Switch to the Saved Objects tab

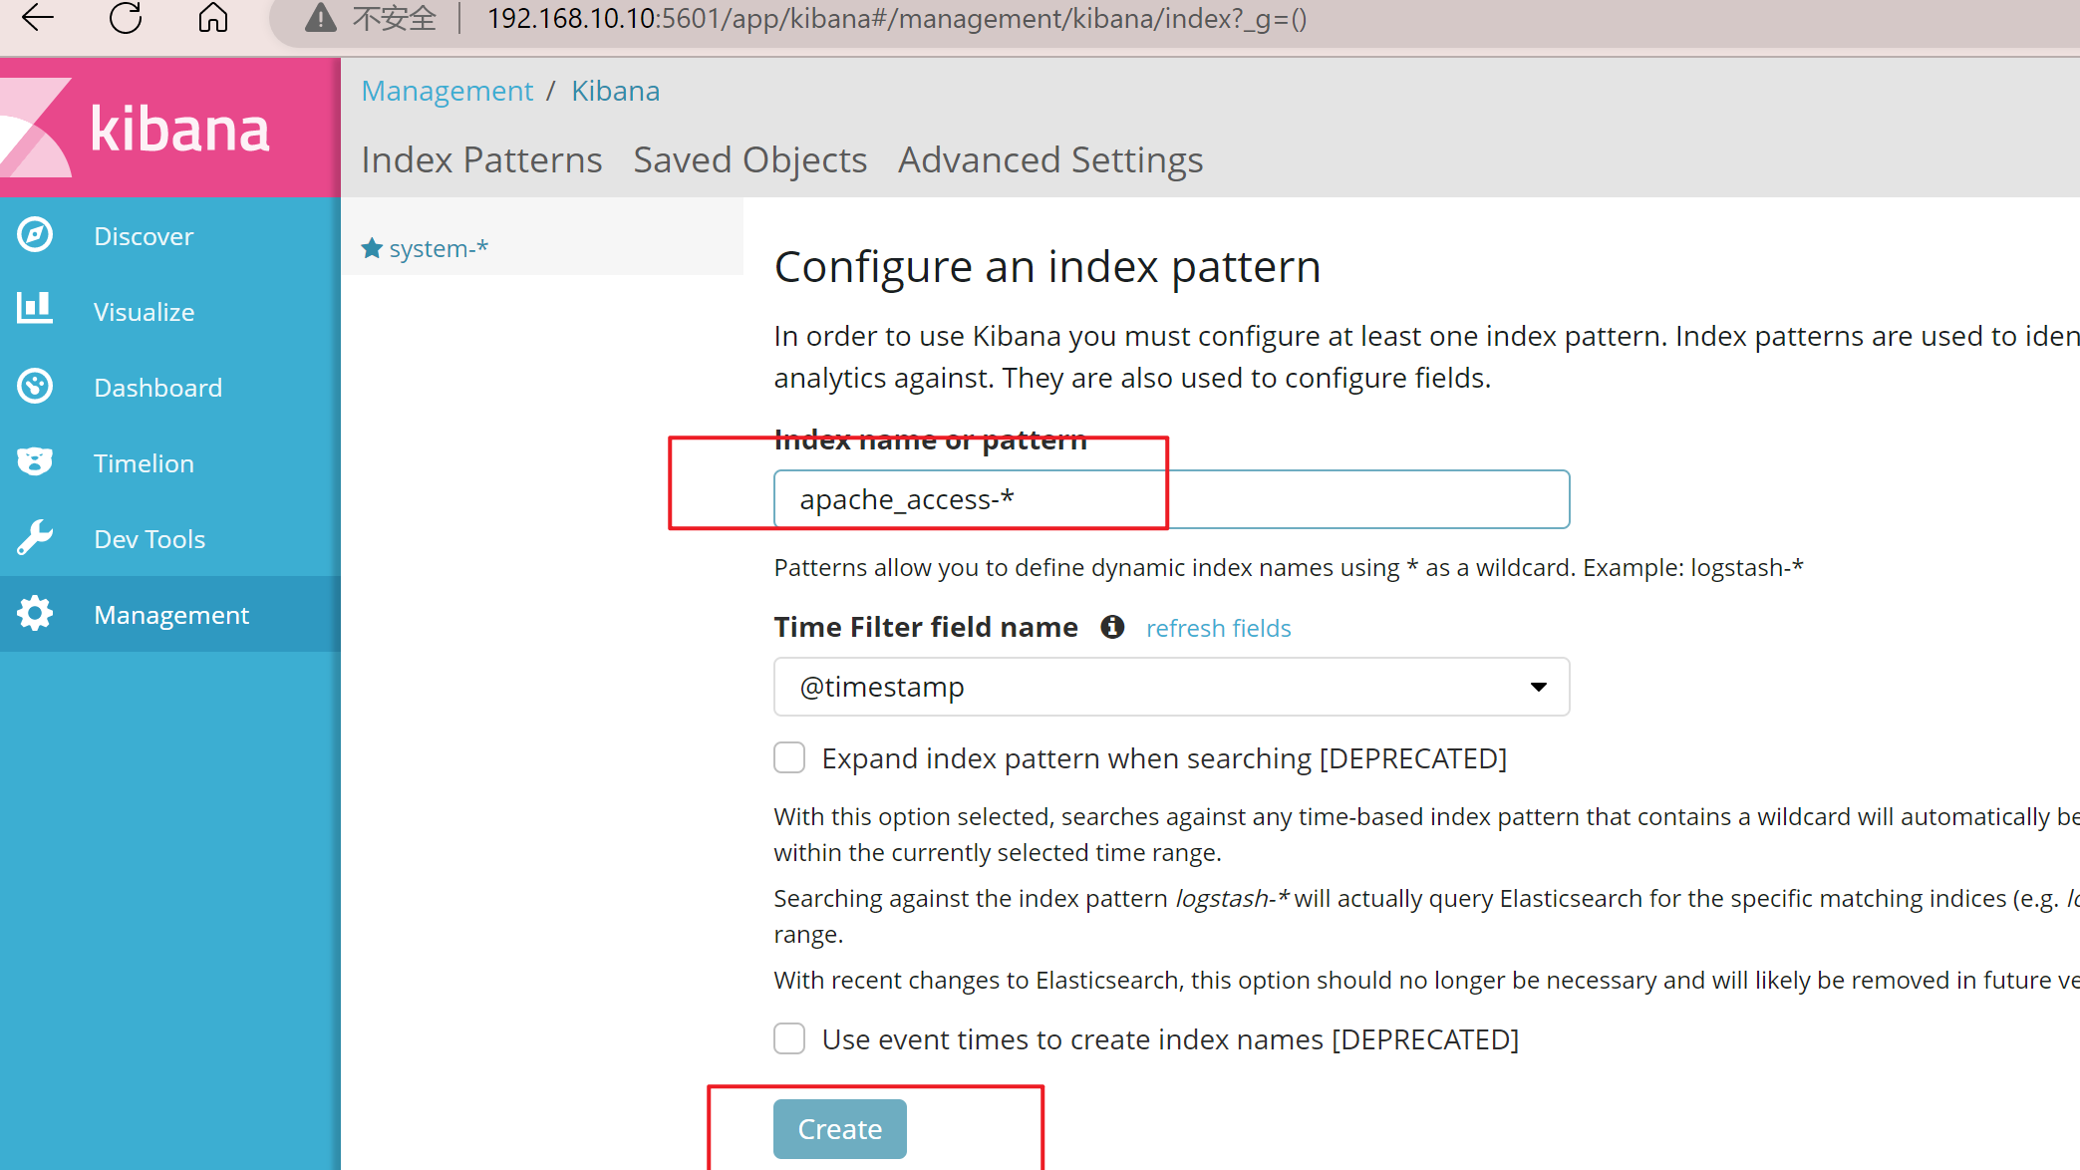750,159
